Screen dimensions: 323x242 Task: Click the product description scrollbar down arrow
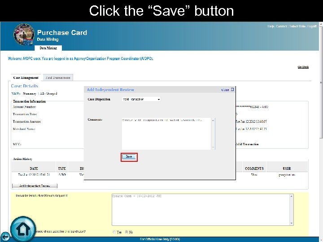click(x=292, y=223)
